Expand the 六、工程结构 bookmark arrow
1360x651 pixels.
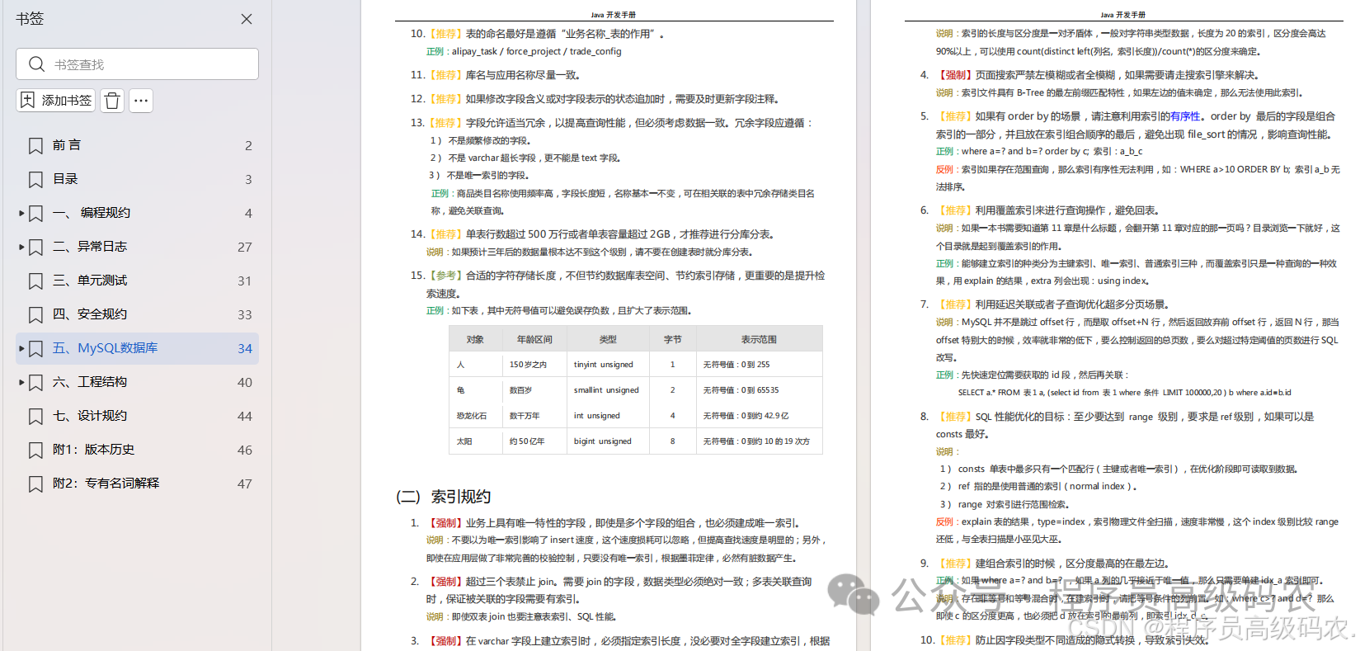21,382
